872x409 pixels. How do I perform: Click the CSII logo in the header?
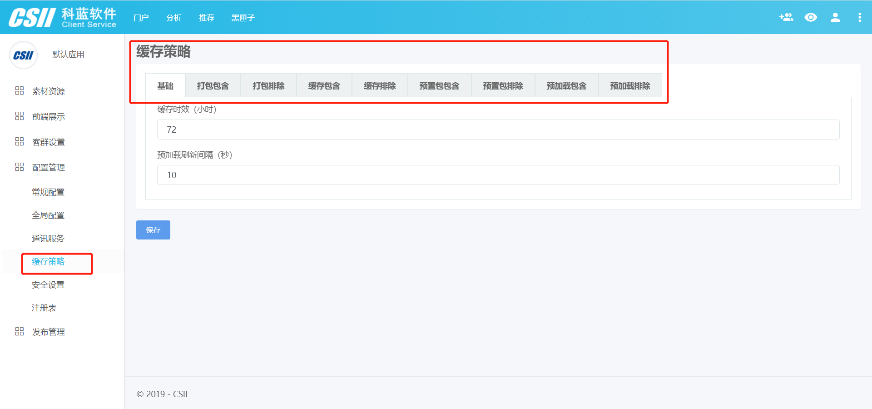point(63,17)
